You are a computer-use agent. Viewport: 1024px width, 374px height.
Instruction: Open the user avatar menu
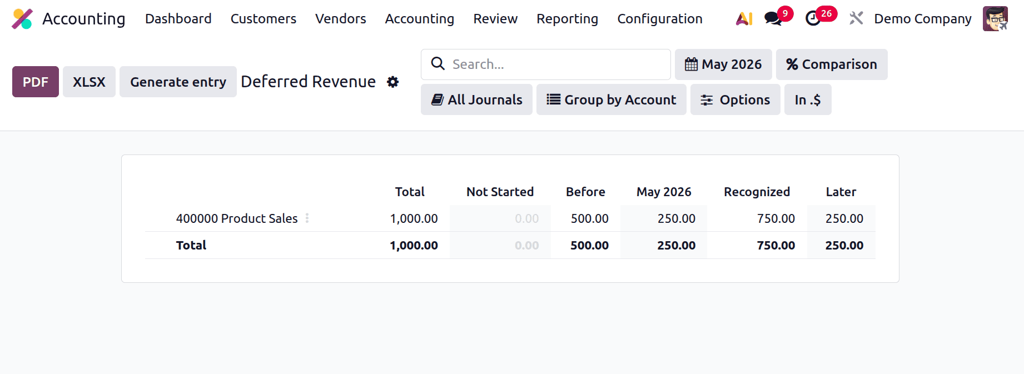[995, 19]
